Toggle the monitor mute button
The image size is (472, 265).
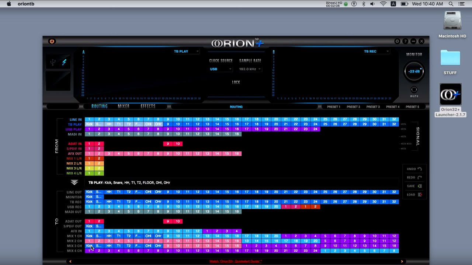point(414,89)
